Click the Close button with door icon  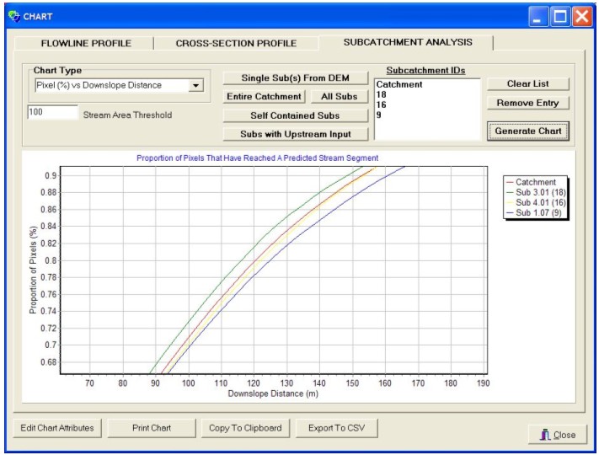click(558, 435)
